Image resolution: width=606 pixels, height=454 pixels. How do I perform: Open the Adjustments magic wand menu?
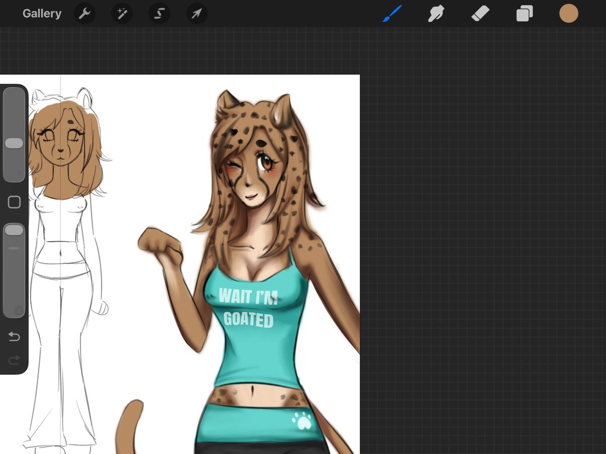coord(122,14)
